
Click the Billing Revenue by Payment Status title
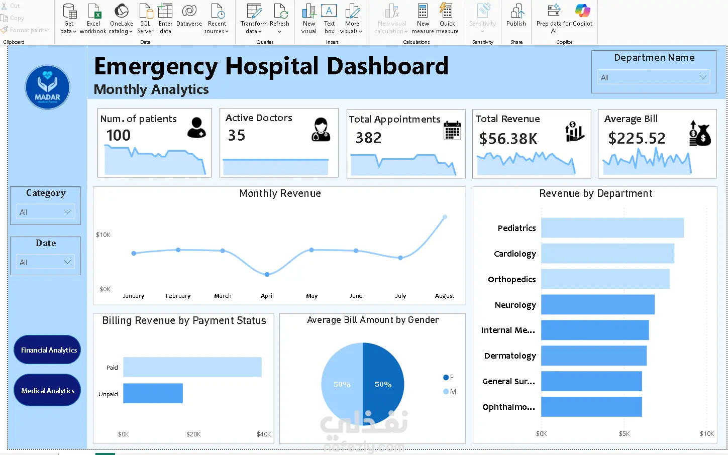coord(184,320)
